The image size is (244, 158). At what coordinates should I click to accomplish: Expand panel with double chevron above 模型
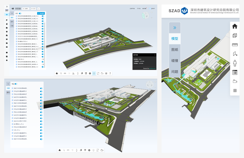point(174,28)
